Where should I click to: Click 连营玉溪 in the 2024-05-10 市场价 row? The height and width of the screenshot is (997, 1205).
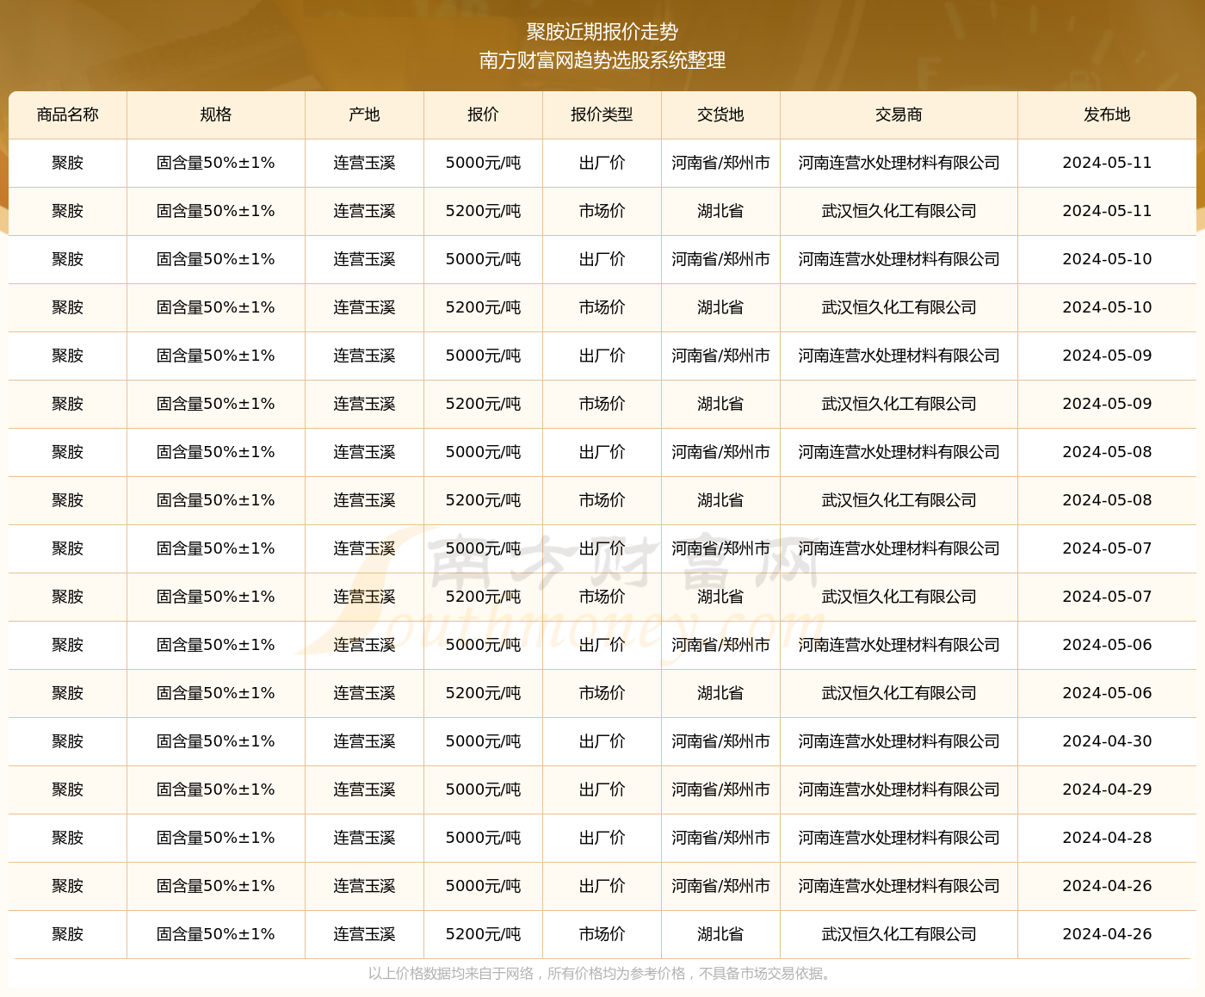(x=364, y=307)
